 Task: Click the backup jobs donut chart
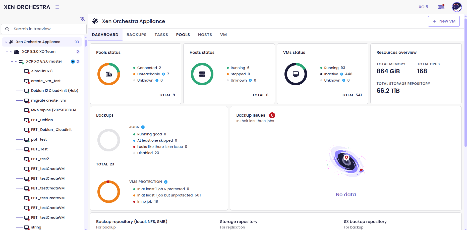(x=109, y=140)
